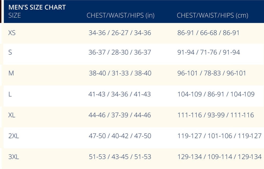Select the XL size label

coord(12,115)
